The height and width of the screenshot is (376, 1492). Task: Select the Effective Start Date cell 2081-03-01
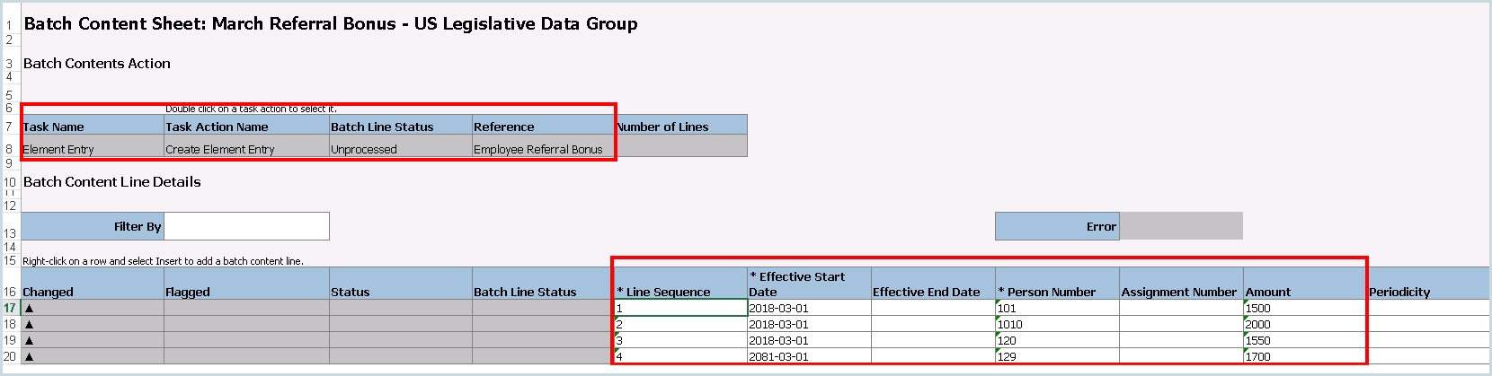click(x=808, y=356)
